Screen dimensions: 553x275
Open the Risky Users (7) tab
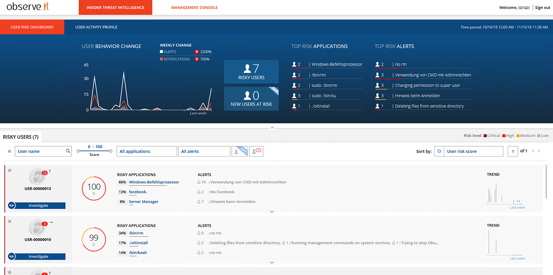point(21,137)
